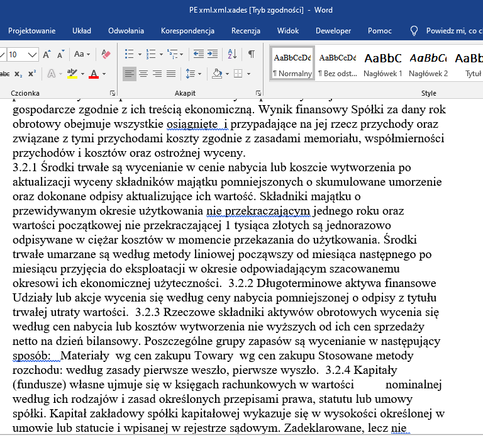Screen dimensions: 483x440
Task: Apply superscript formatting
Action: point(31,74)
